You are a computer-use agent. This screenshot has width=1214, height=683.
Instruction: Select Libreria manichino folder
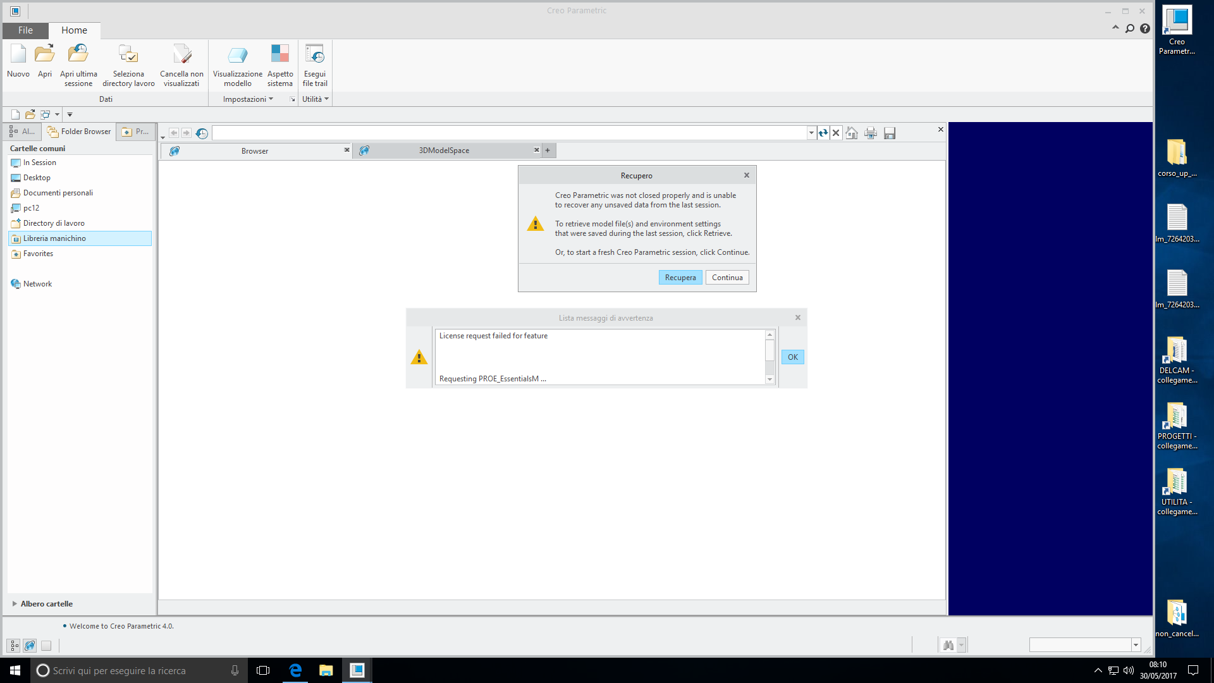tap(80, 238)
